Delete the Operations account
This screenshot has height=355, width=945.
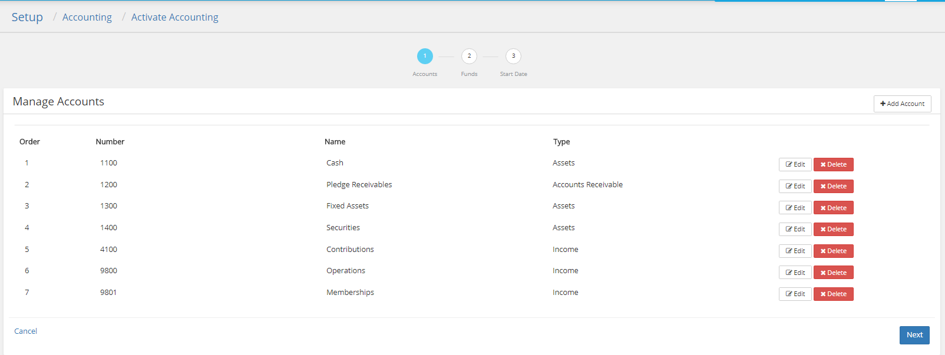click(834, 273)
